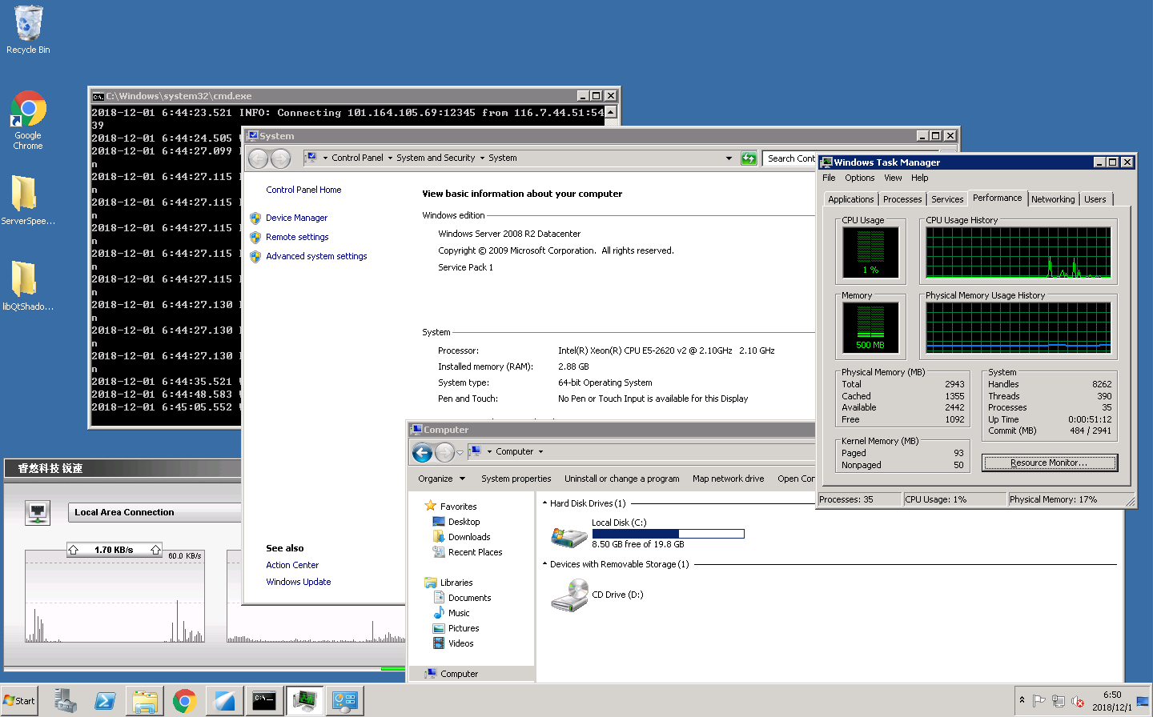This screenshot has width=1153, height=717.
Task: Open the Advanced system settings link
Action: 316,256
